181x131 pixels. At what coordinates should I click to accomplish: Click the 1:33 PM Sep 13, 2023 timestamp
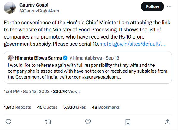[x=27, y=92]
